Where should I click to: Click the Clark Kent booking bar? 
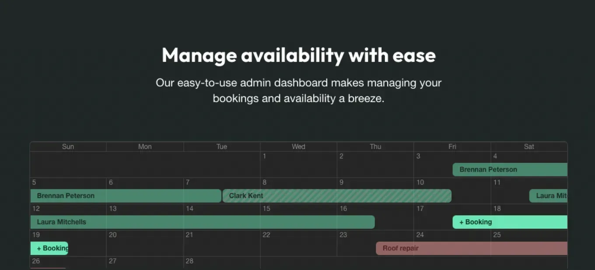tap(337, 196)
